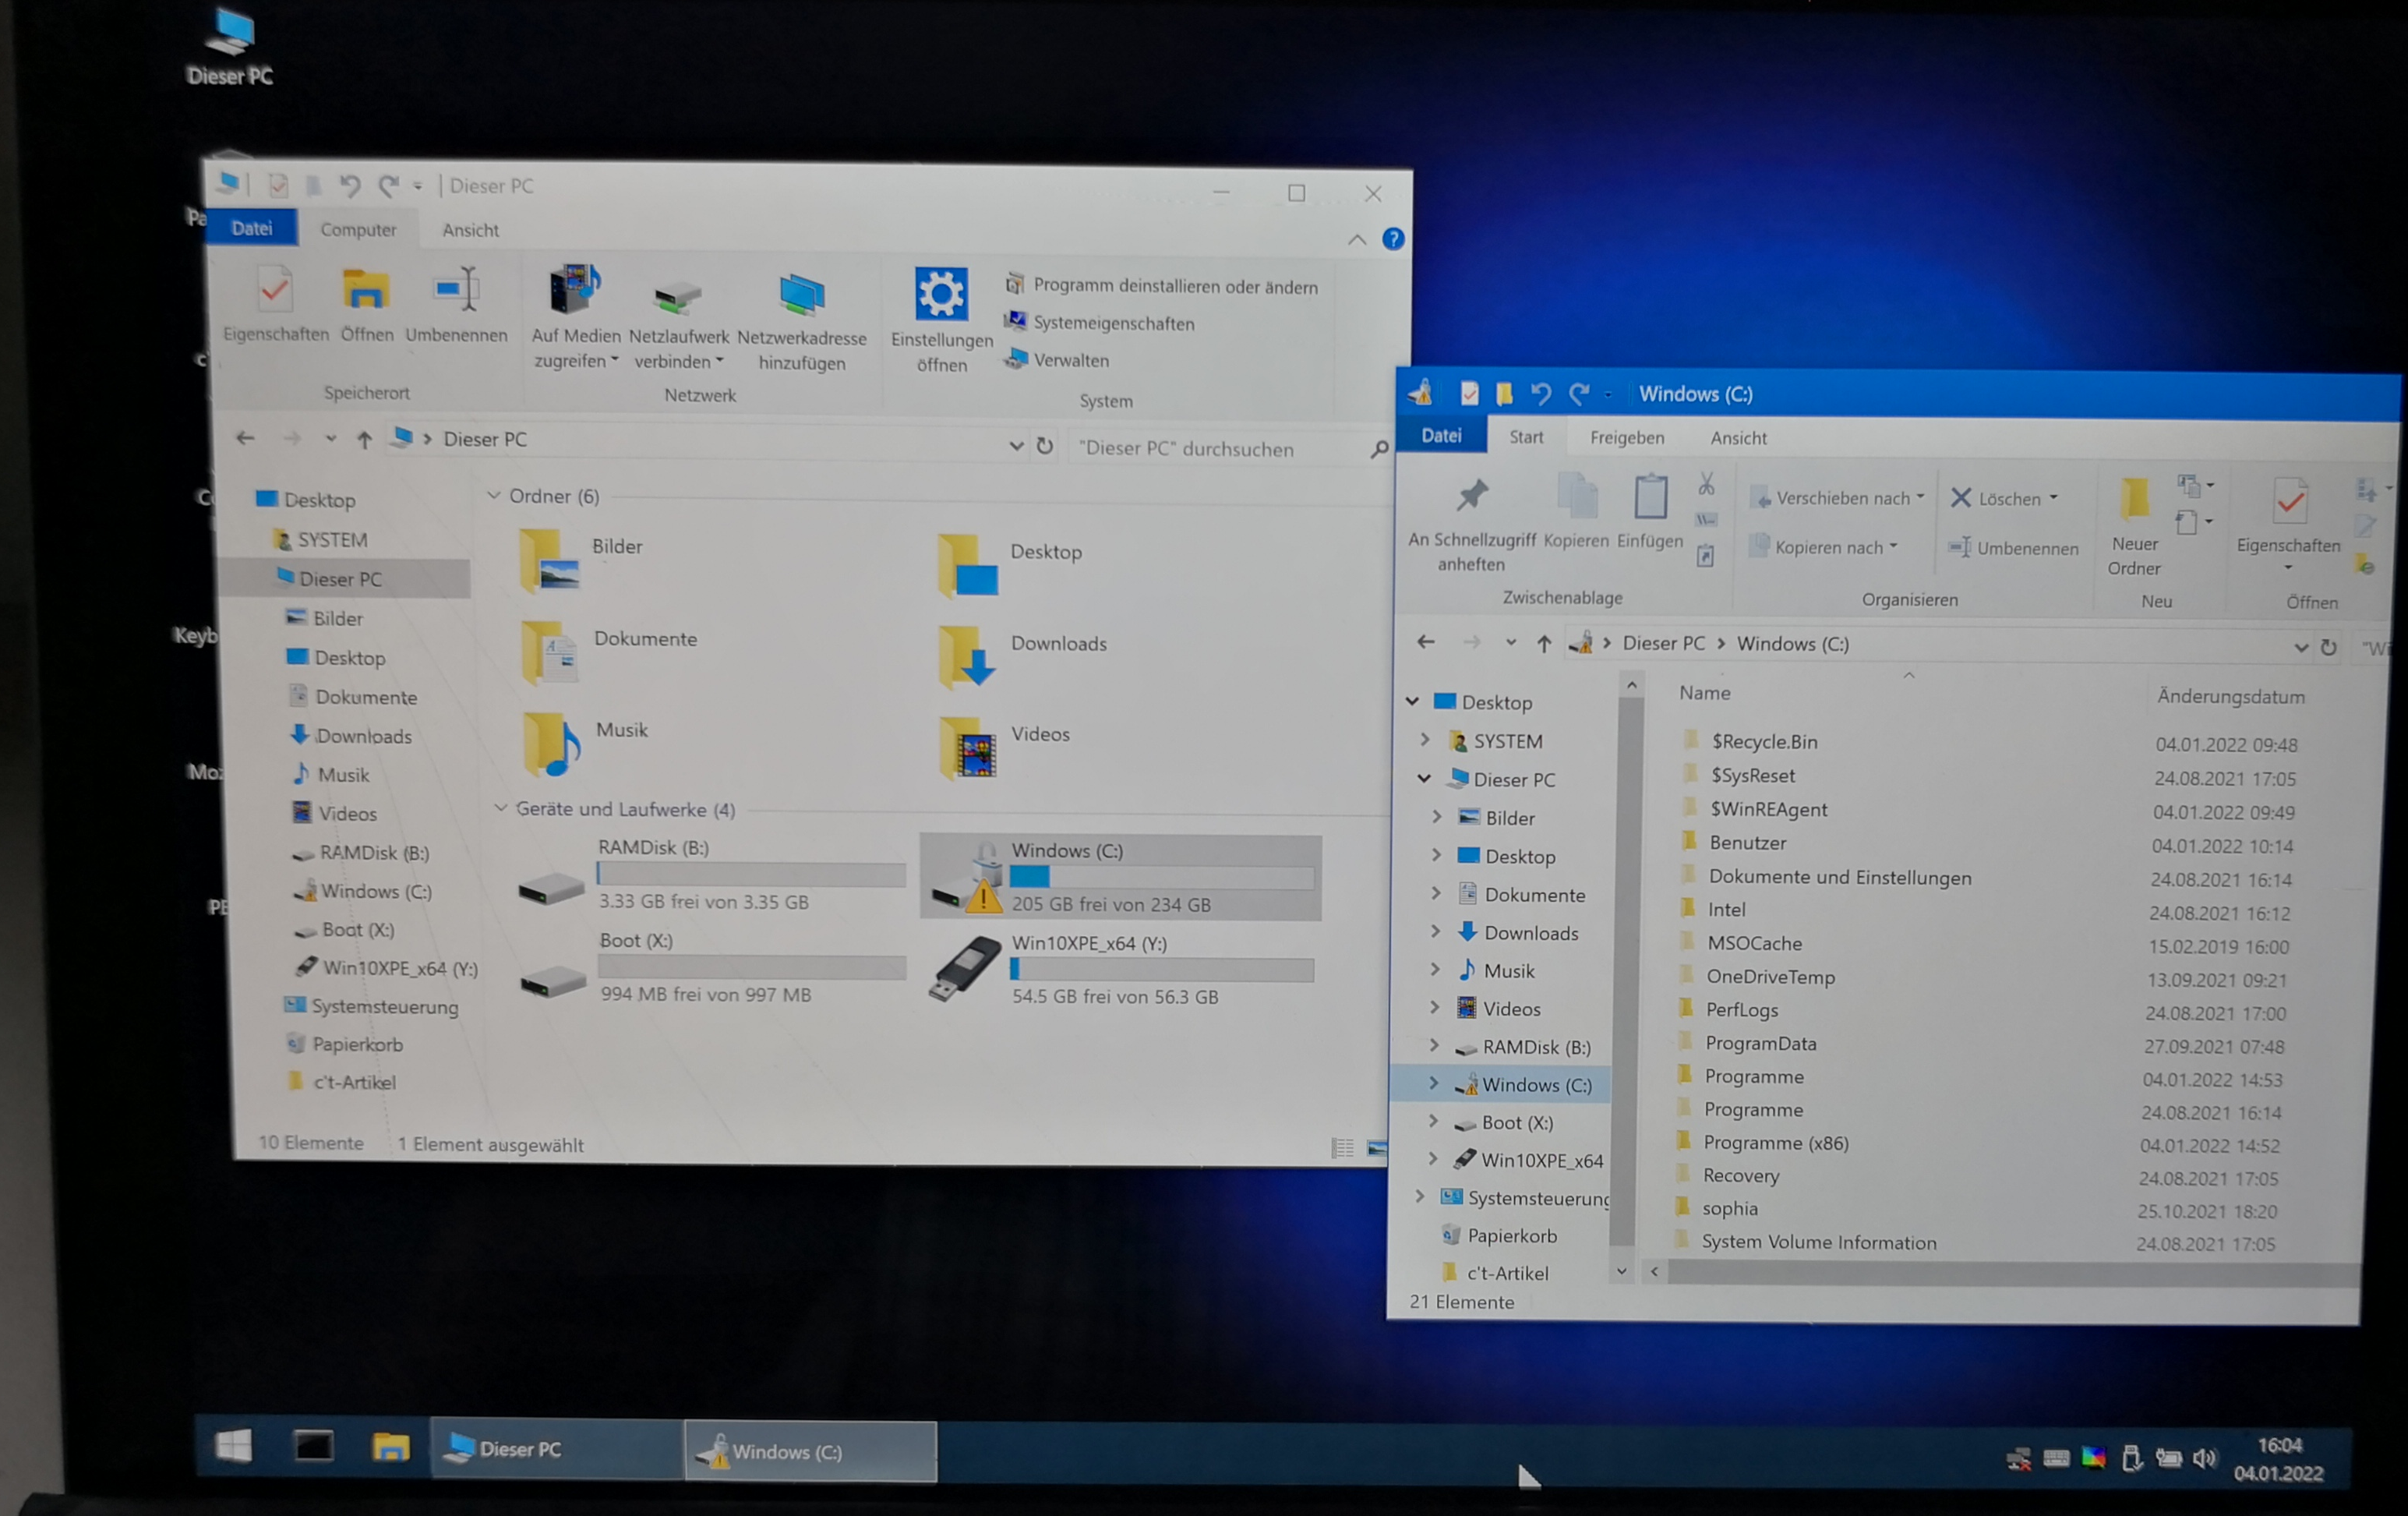Click the volume speaker tray icon
Viewport: 2408px width, 1516px height.
[x=2204, y=1458]
